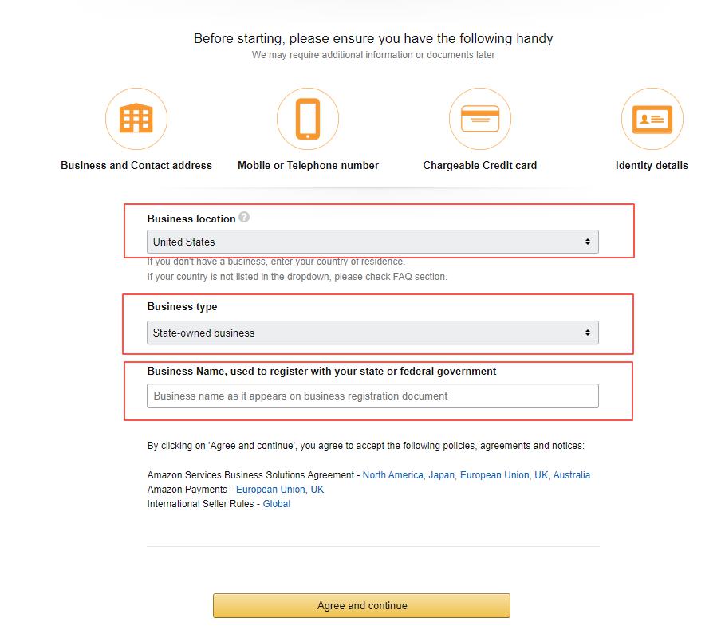This screenshot has height=626, width=721.
Task: Open the Japan agreement link
Action: click(x=441, y=475)
